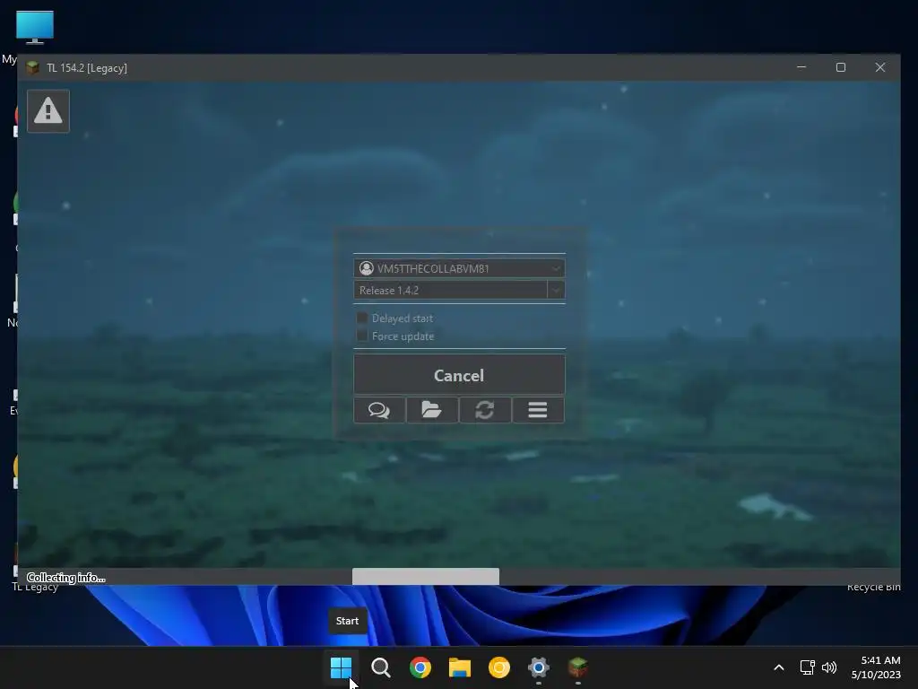This screenshot has height=689, width=918.
Task: Open taskbar Search magnifier
Action: pos(380,667)
